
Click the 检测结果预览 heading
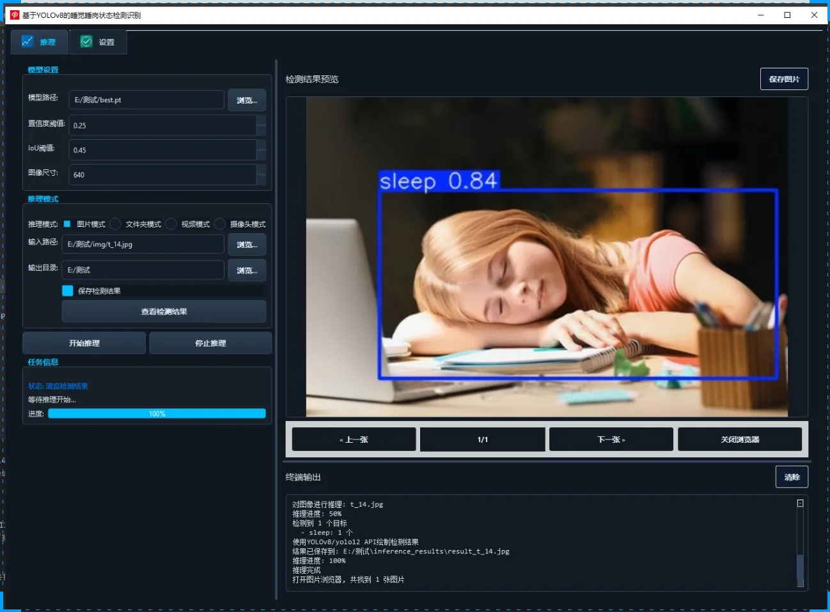pos(312,79)
